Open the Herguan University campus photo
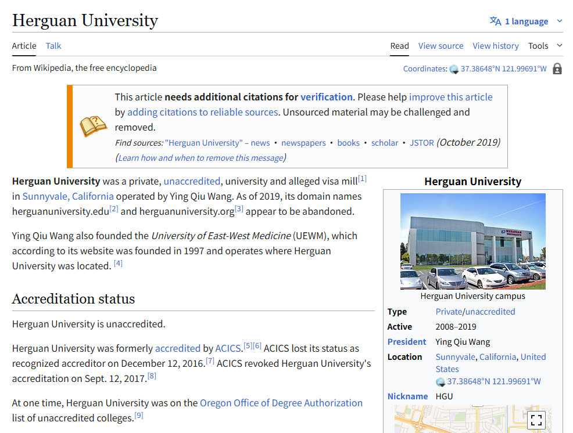573x433 pixels. 472,241
